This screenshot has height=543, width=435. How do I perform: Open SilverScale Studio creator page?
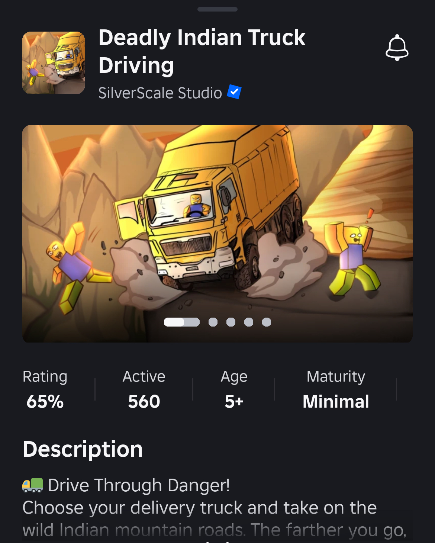click(160, 93)
